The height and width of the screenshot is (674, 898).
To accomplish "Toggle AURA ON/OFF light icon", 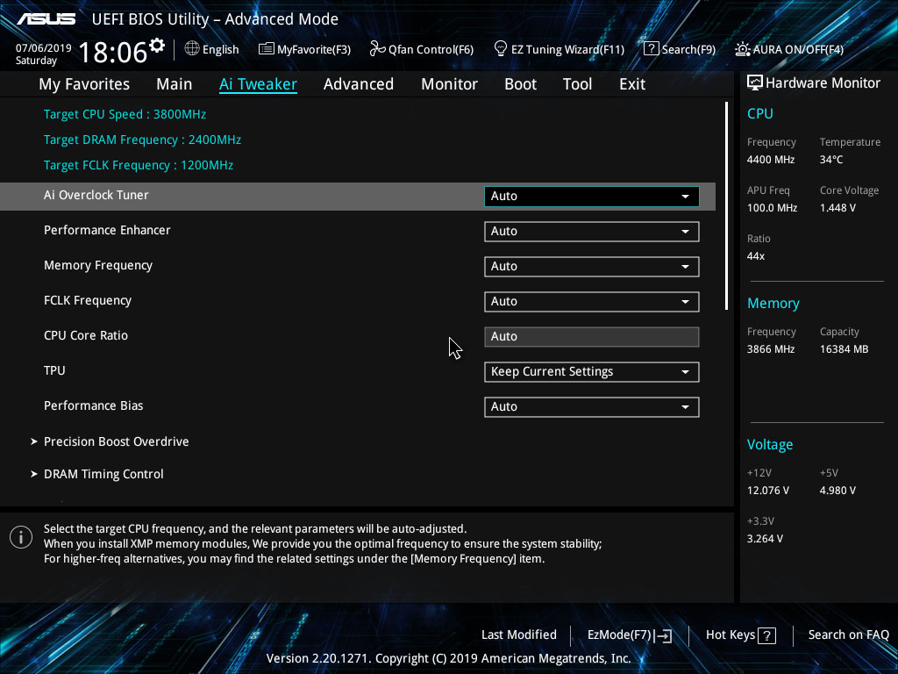I will click(x=743, y=49).
